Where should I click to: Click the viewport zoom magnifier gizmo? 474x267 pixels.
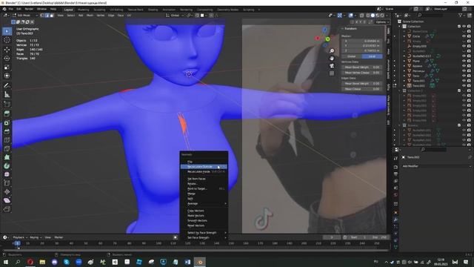pyautogui.click(x=332, y=51)
